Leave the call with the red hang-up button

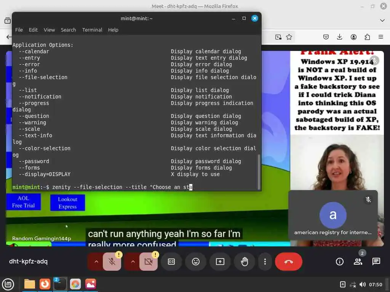289,262
